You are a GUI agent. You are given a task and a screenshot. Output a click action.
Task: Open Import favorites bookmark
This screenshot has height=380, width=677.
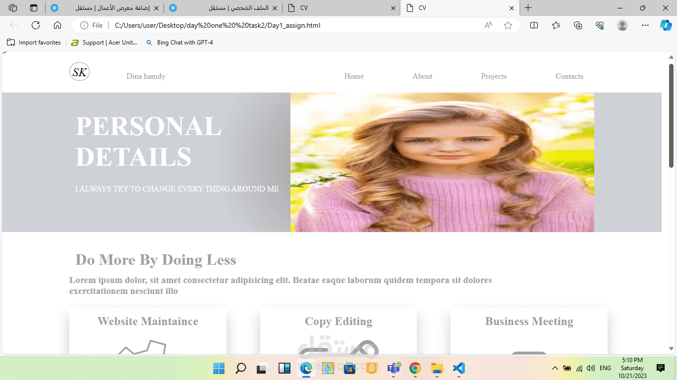click(34, 43)
